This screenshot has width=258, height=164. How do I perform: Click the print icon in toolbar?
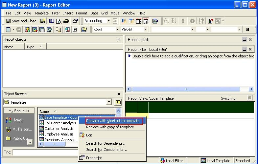(x=66, y=21)
